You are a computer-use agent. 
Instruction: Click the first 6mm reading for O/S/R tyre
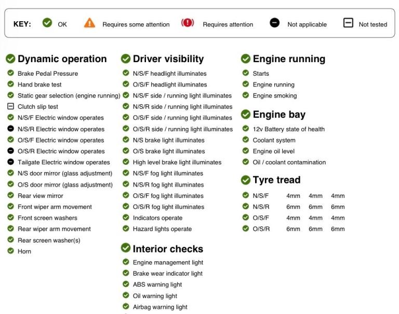click(x=293, y=229)
